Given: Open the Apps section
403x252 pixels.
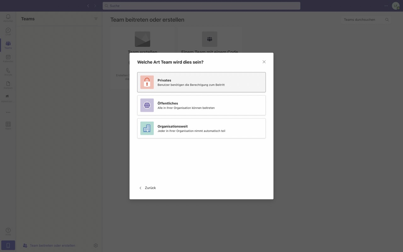Looking at the screenshot, I should coord(8,125).
